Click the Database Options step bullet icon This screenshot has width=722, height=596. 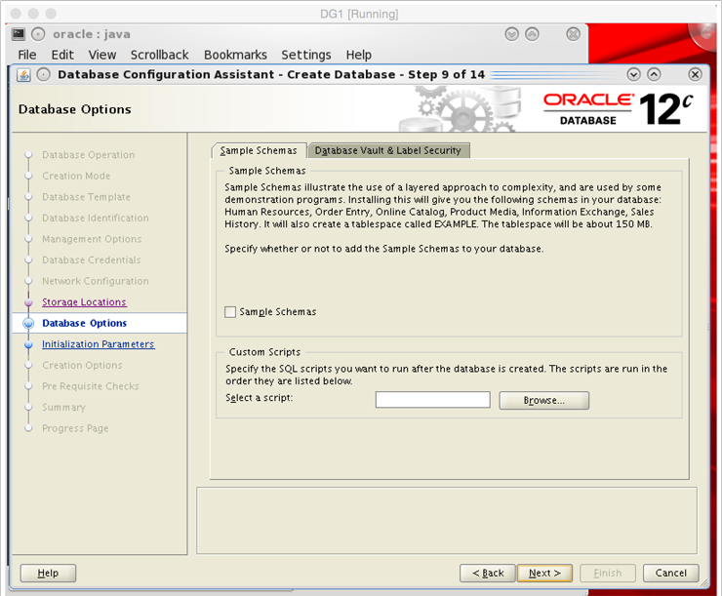[x=28, y=324]
